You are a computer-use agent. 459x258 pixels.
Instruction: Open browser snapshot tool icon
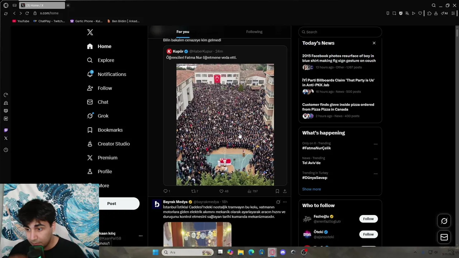coord(394,13)
